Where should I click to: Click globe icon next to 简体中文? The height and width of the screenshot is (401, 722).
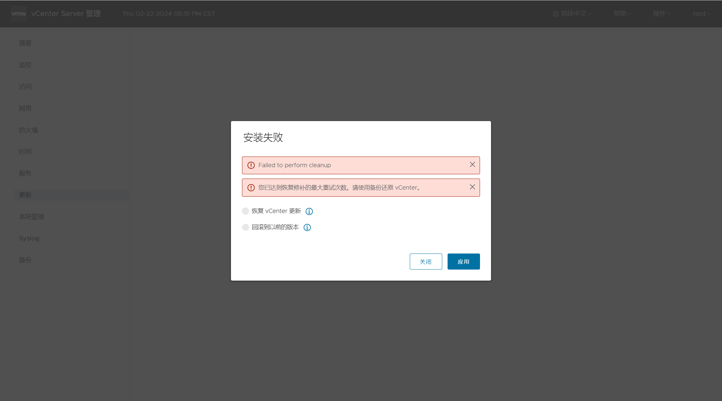pyautogui.click(x=556, y=14)
